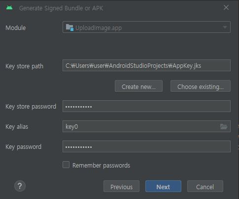Focus the Key store path field
This screenshot has width=239, height=199.
[146, 65]
